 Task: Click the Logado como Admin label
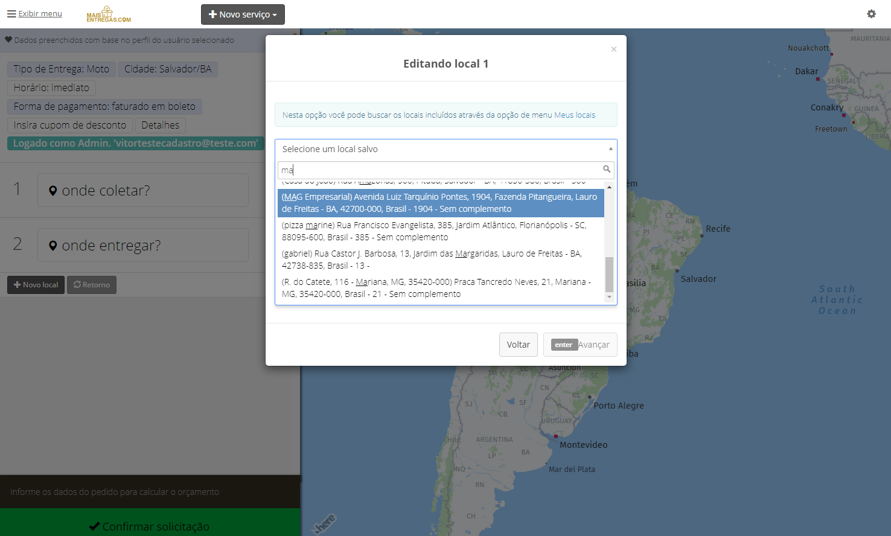click(x=136, y=144)
